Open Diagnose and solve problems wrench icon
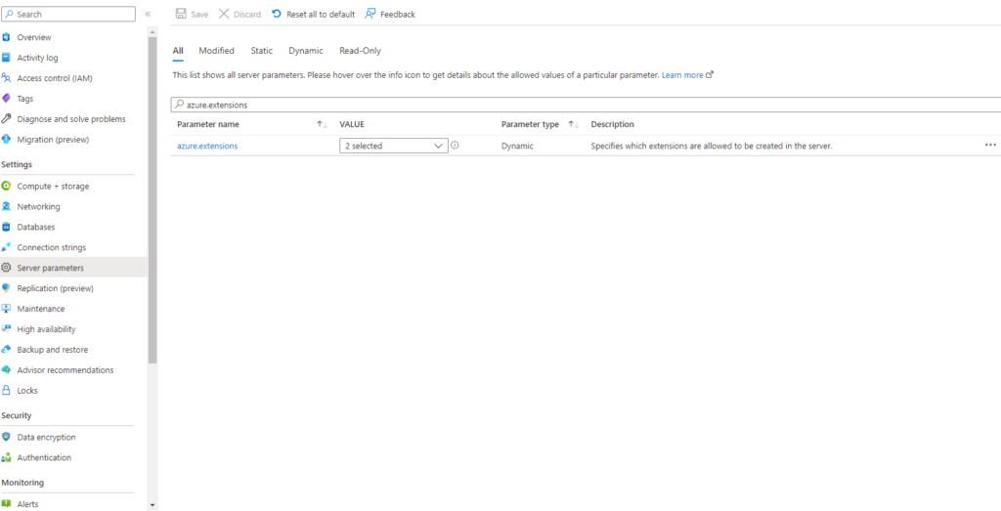The image size is (1001, 511). (x=7, y=118)
